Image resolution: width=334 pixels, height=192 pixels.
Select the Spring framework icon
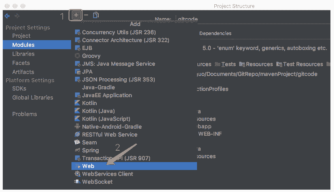click(x=77, y=150)
